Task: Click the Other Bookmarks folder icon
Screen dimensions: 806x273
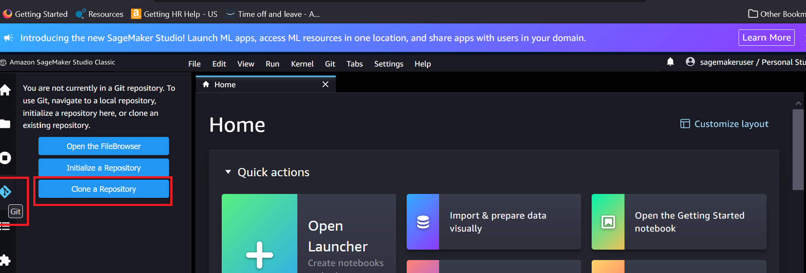Action: click(753, 14)
